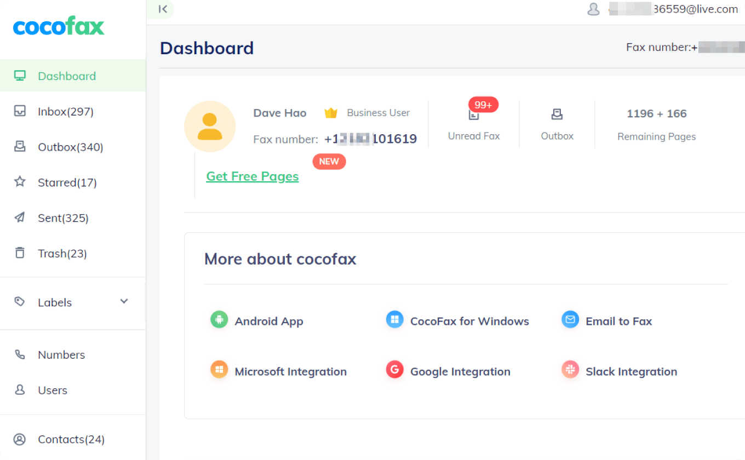This screenshot has width=745, height=460.
Task: Open Trash(23) in the sidebar
Action: [x=73, y=253]
